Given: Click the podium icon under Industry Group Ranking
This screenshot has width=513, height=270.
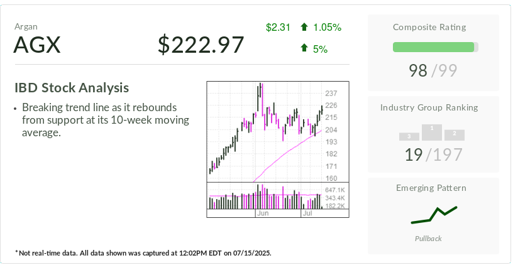Looking at the screenshot, I should click(432, 132).
